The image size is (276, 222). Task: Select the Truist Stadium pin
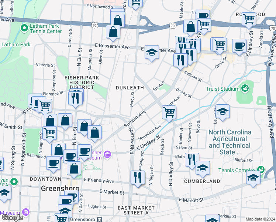(244, 88)
